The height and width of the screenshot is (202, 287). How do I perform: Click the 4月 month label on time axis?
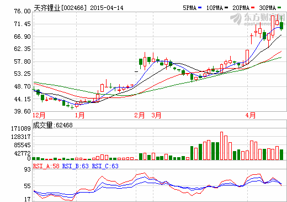251,116
